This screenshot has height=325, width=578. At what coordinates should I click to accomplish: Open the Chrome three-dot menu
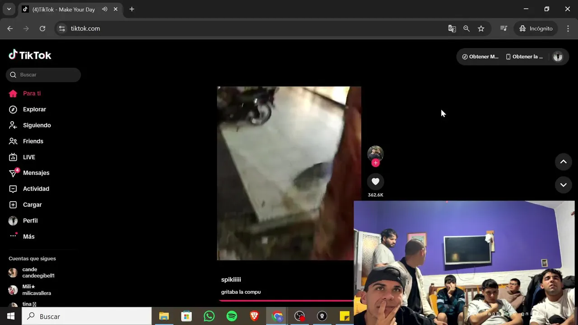568,28
